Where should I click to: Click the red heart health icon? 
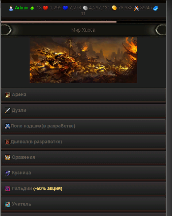pos(45,8)
